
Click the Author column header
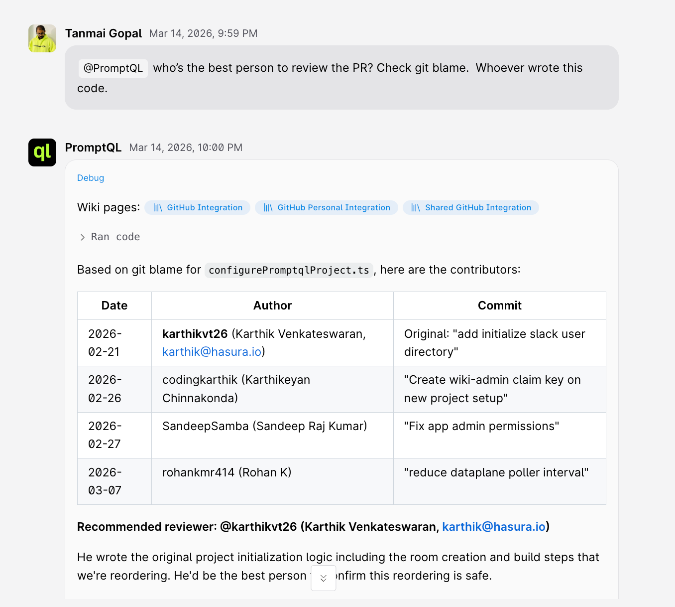click(x=272, y=305)
